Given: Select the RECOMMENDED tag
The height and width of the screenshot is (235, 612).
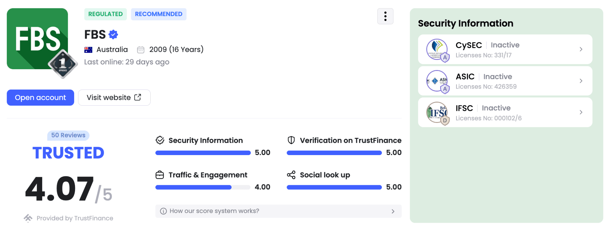Looking at the screenshot, I should click(x=158, y=14).
